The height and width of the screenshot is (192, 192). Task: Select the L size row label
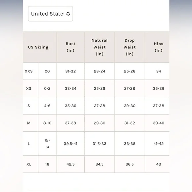(x=29, y=144)
